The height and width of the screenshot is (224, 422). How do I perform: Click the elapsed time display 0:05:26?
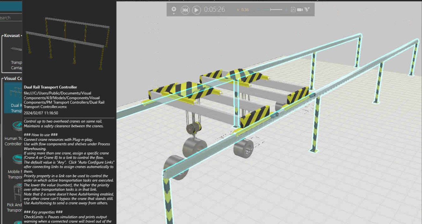214,10
